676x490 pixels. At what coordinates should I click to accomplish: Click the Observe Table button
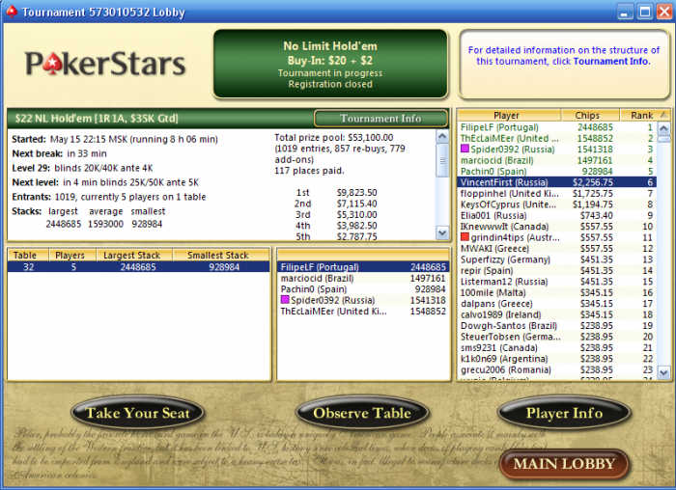362,413
